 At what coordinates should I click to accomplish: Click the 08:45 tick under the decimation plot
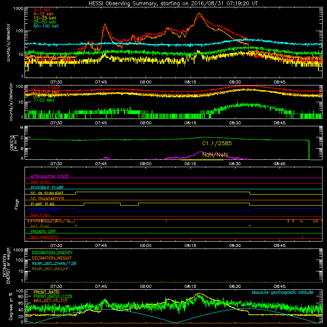(x=280, y=287)
